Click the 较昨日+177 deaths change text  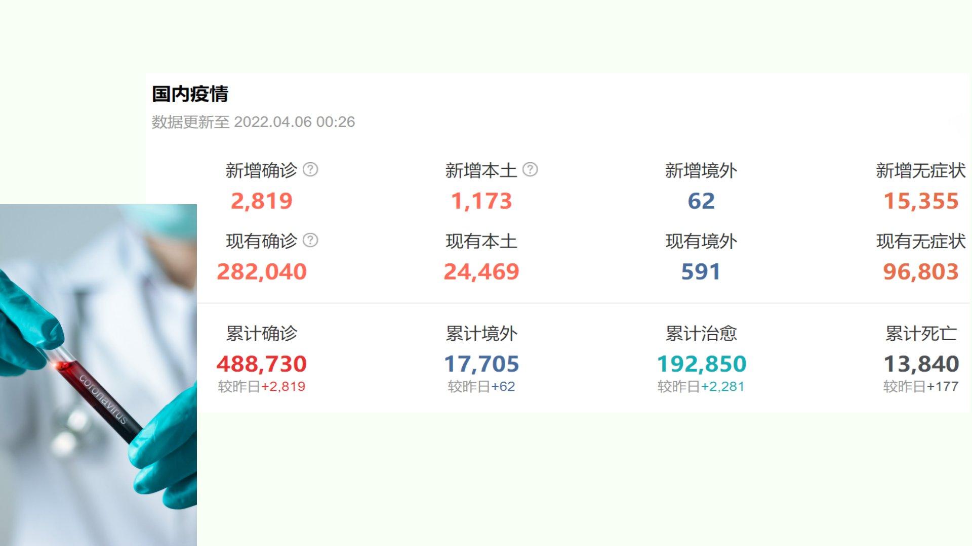(x=921, y=387)
